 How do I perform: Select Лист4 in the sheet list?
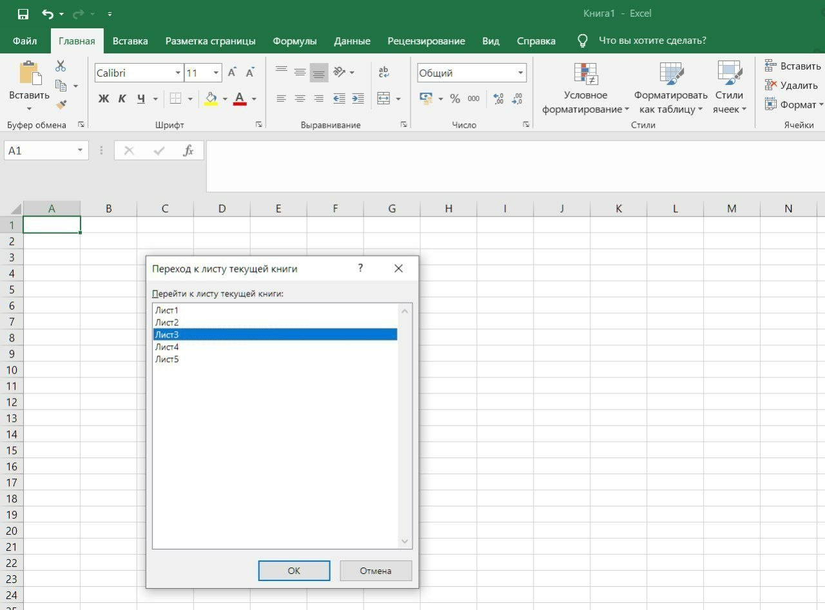tap(167, 347)
